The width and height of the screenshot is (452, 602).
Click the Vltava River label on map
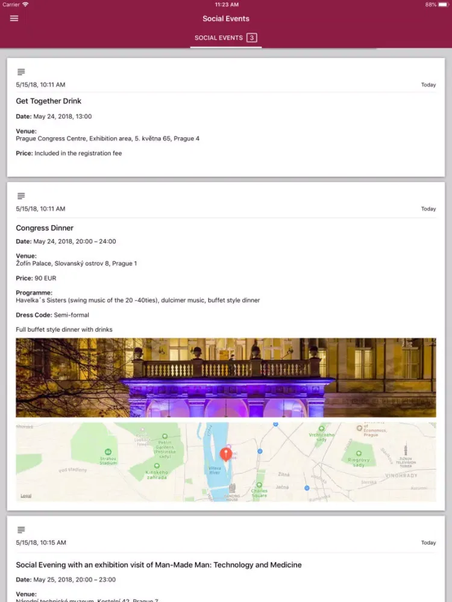tap(215, 470)
